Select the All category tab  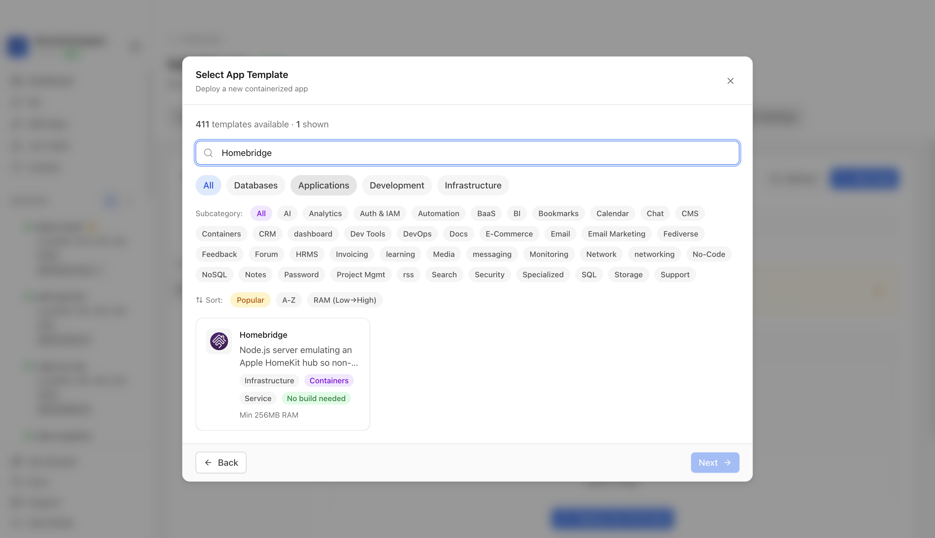click(x=209, y=185)
